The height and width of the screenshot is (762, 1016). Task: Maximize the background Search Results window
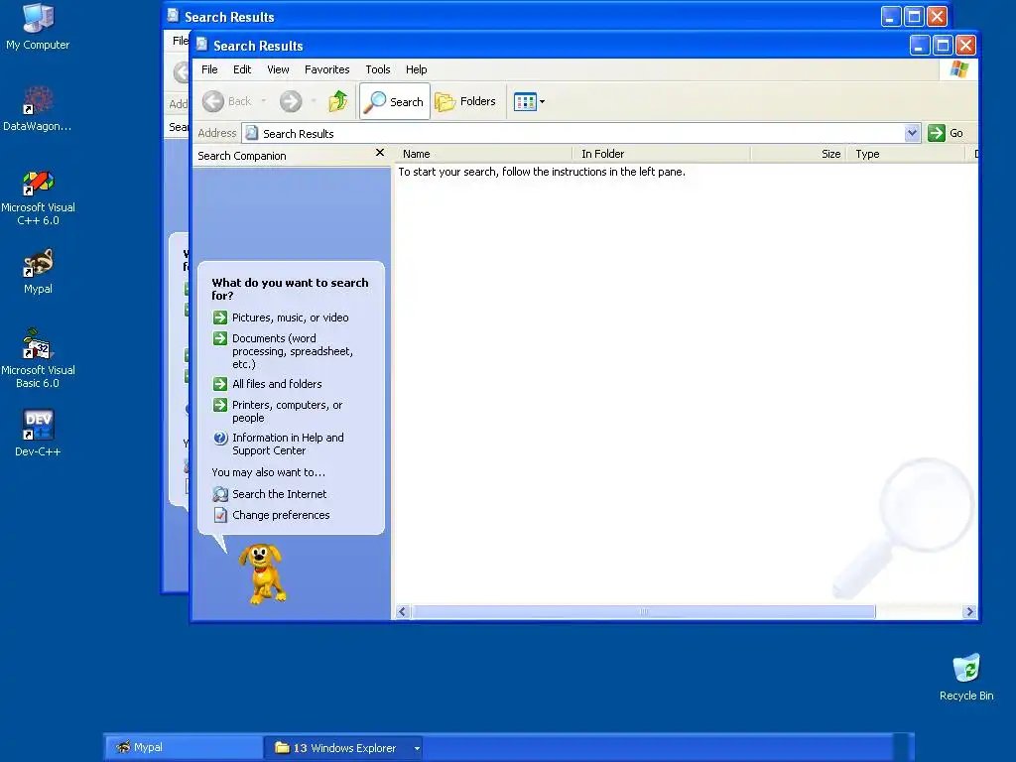(x=914, y=16)
